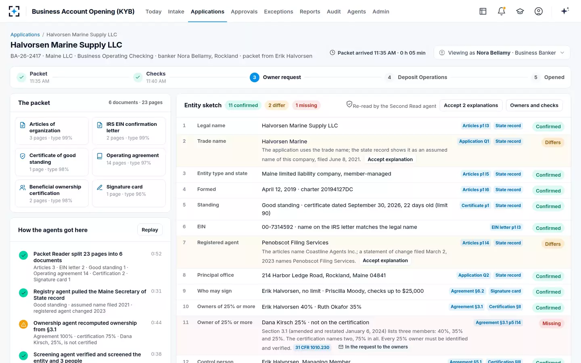This screenshot has width=581, height=363.
Task: Open the Audit tab
Action: click(x=334, y=12)
